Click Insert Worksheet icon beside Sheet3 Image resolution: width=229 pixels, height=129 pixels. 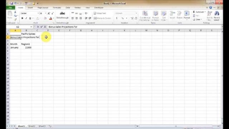50,126
